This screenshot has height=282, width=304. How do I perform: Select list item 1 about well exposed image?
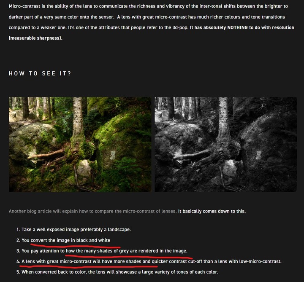point(73,230)
